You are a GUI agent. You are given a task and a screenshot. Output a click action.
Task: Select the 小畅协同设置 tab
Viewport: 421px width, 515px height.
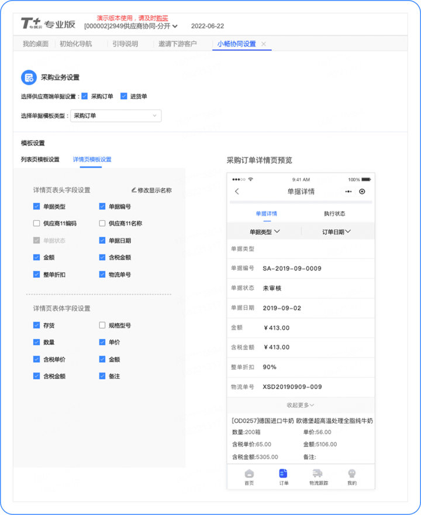(x=236, y=44)
